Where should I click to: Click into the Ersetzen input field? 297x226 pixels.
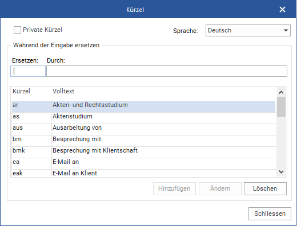coord(28,71)
